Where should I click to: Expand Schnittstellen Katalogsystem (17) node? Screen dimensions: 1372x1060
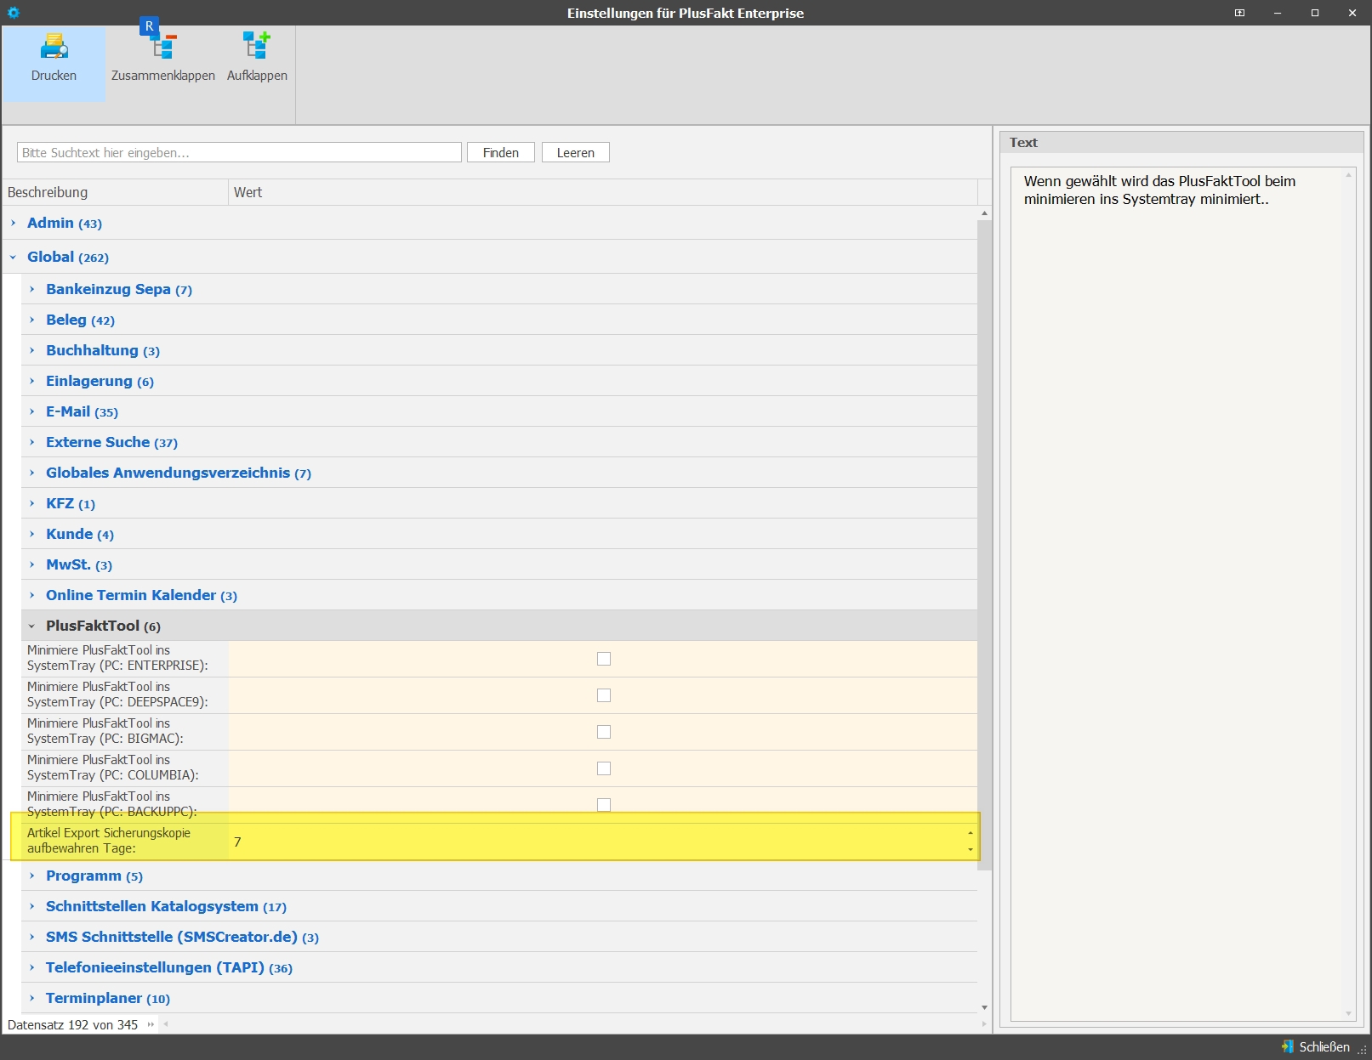(31, 906)
